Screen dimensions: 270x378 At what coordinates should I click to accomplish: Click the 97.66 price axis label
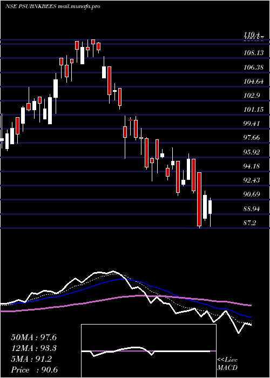click(252, 138)
